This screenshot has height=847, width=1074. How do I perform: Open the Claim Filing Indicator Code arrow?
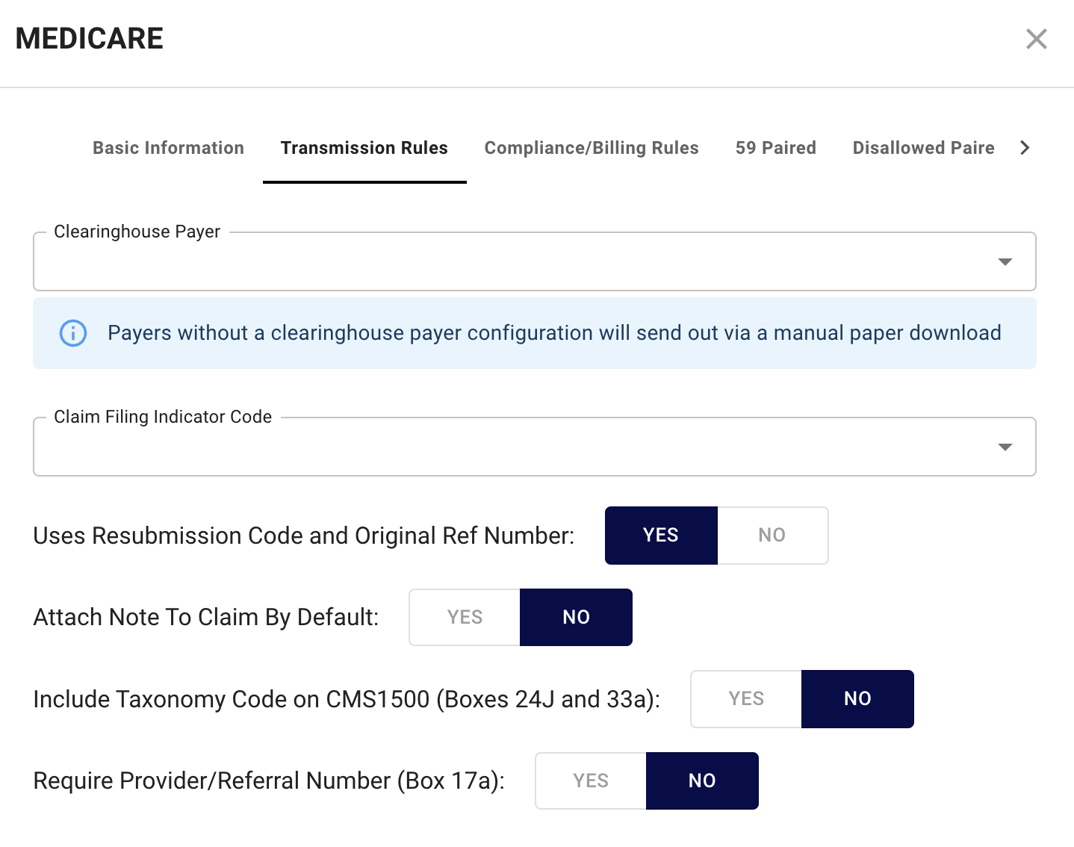click(1005, 447)
